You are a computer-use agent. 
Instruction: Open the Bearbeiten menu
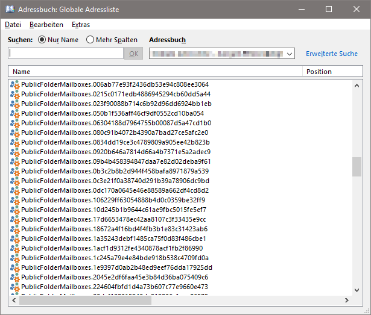pyautogui.click(x=46, y=25)
